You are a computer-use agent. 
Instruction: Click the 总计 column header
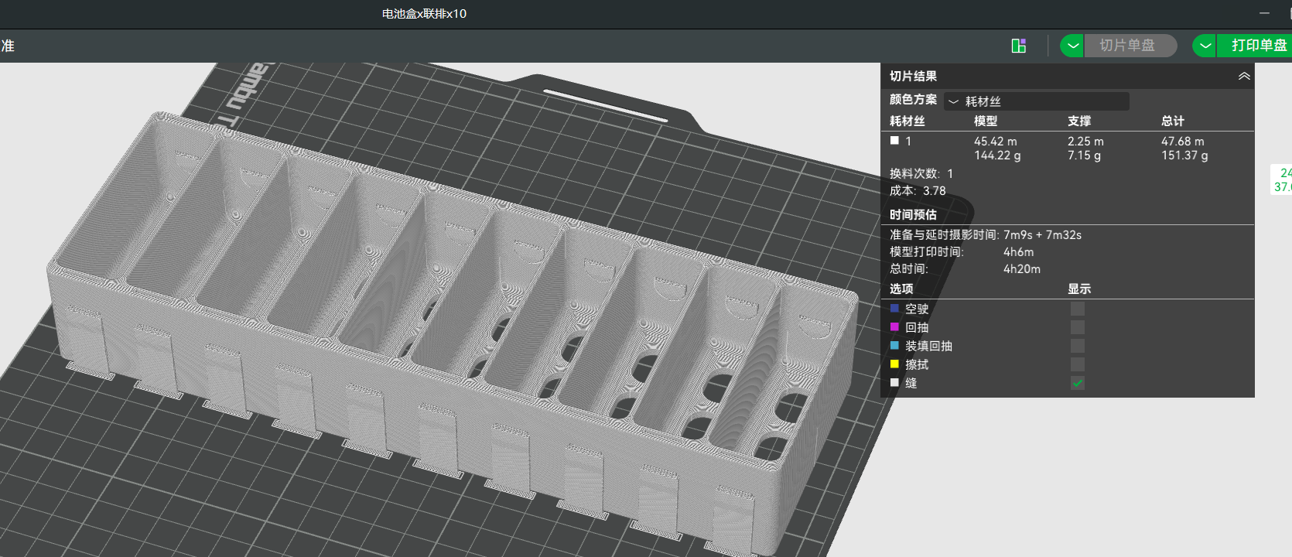point(1173,121)
